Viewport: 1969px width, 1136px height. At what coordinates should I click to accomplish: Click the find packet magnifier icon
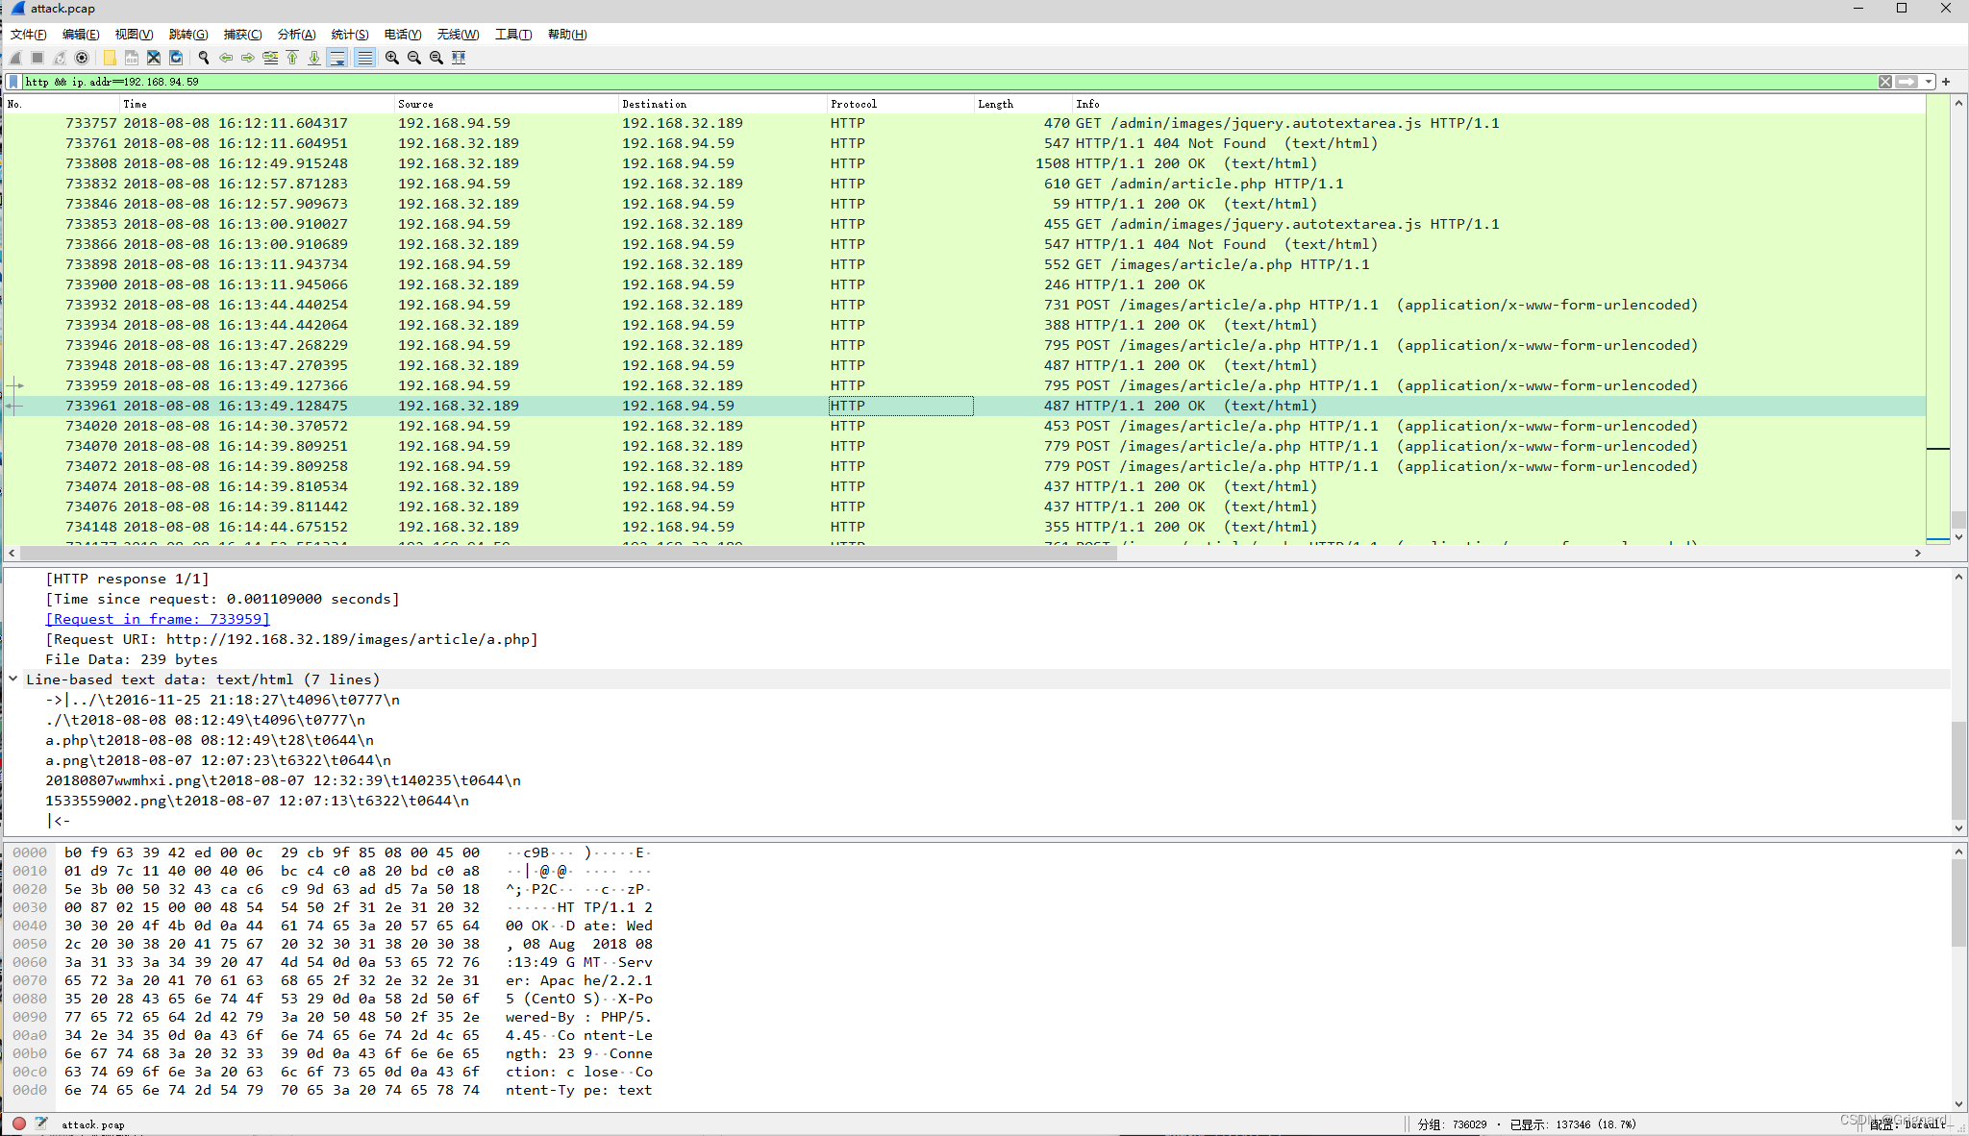pyautogui.click(x=204, y=58)
